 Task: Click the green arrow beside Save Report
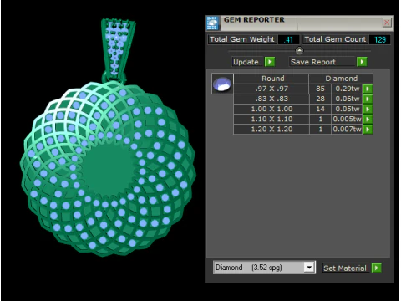(x=362, y=62)
